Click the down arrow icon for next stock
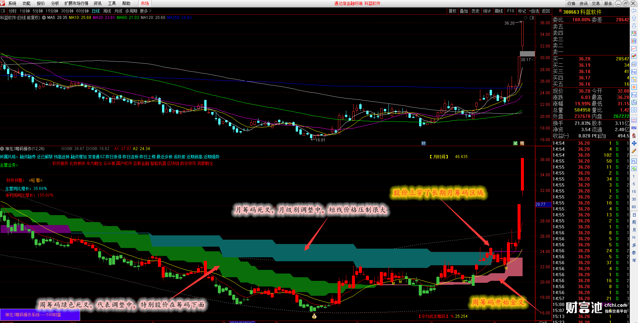The image size is (638, 323). [634, 26]
